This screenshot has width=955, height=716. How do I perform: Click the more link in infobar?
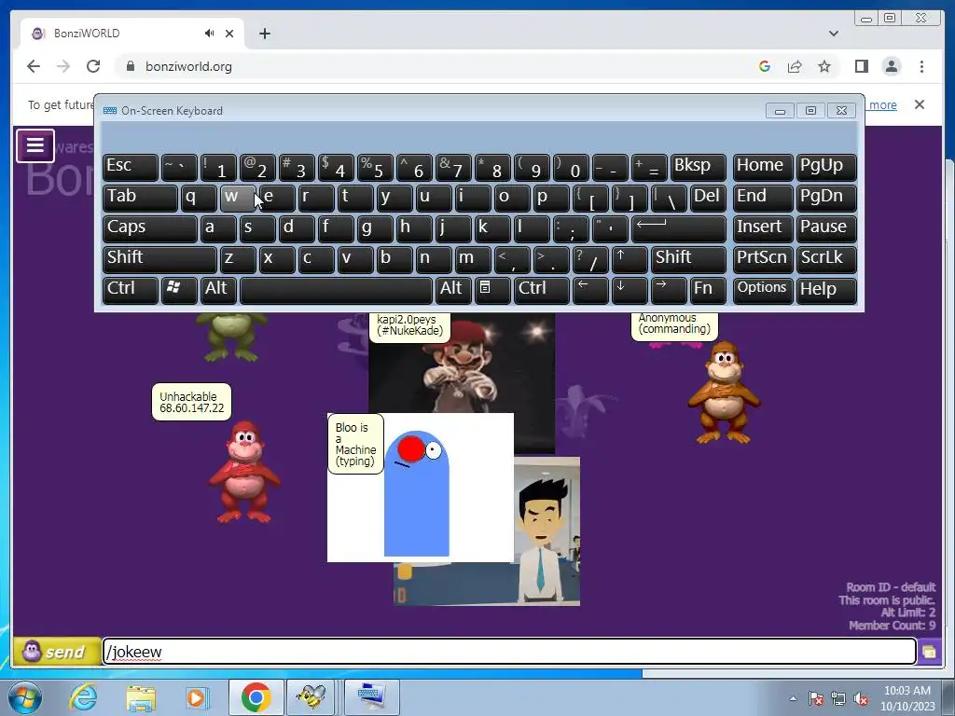[882, 105]
